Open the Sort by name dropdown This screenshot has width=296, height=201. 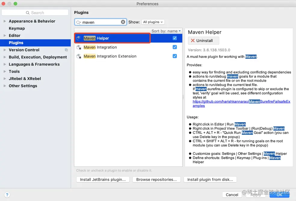(x=166, y=31)
